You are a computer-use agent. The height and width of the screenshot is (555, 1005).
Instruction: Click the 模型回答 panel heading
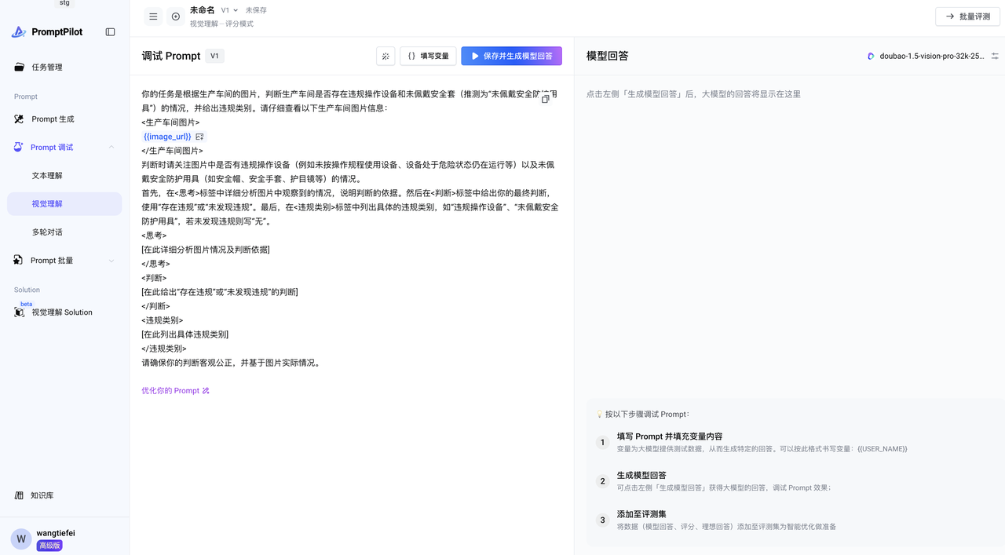click(608, 56)
